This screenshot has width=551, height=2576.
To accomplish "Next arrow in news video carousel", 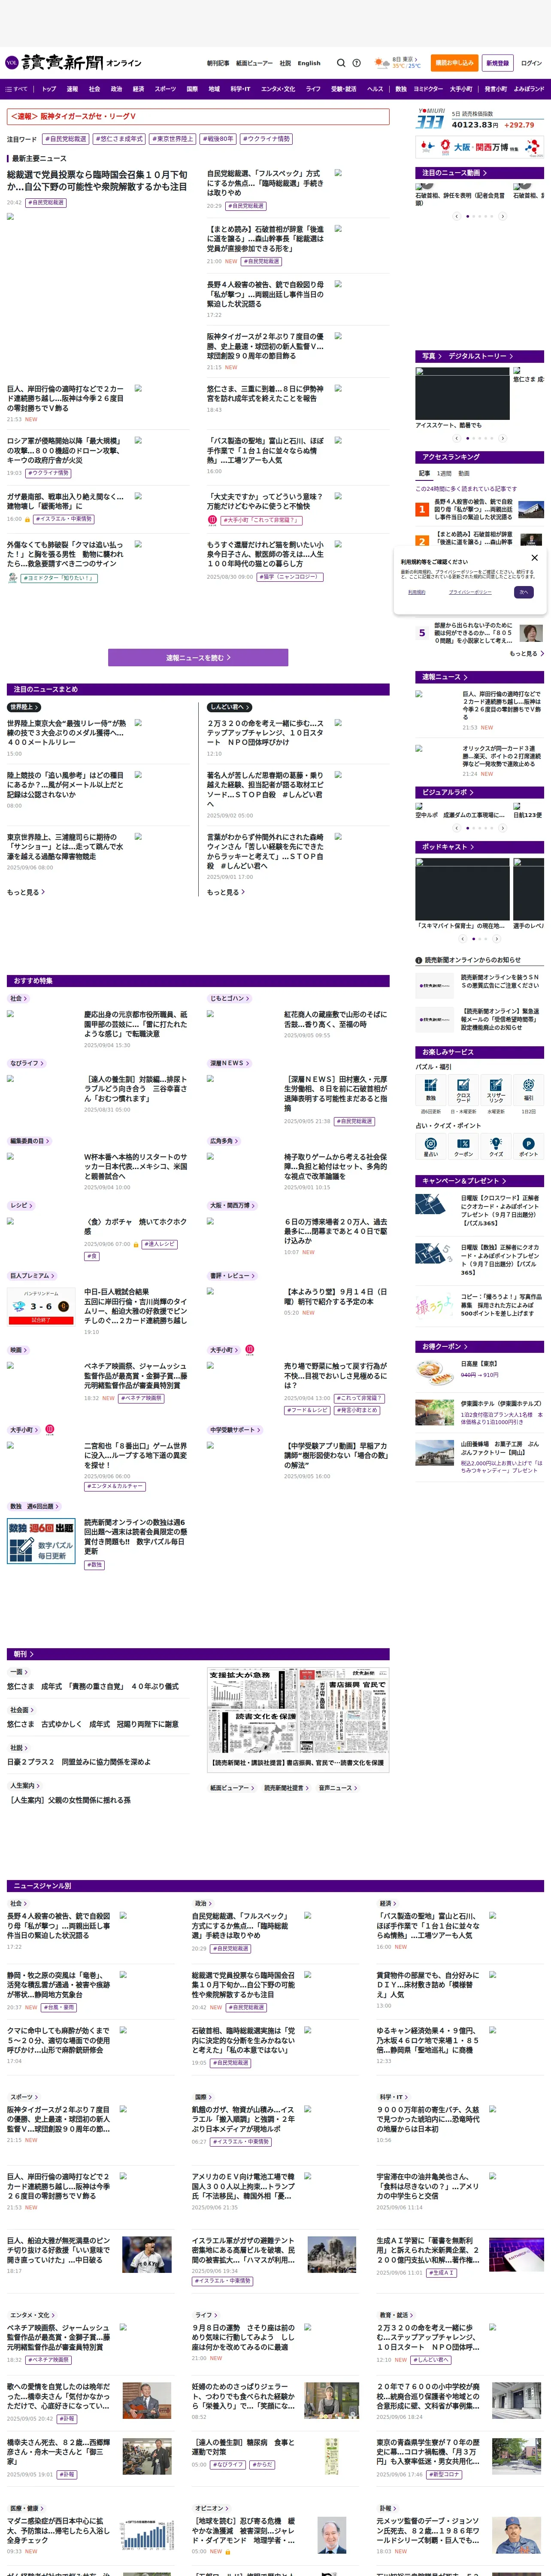I will pyautogui.click(x=502, y=216).
